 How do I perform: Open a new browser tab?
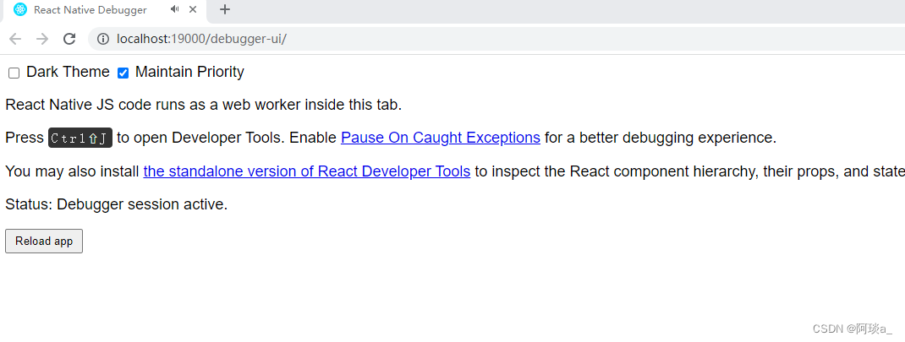tap(225, 10)
